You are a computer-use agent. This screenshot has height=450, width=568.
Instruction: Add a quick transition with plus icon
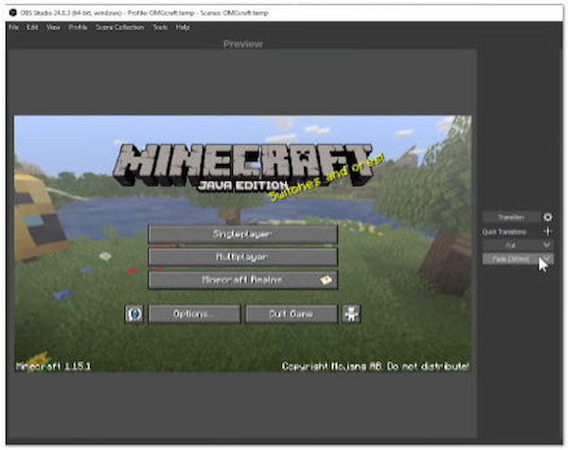[x=547, y=230]
